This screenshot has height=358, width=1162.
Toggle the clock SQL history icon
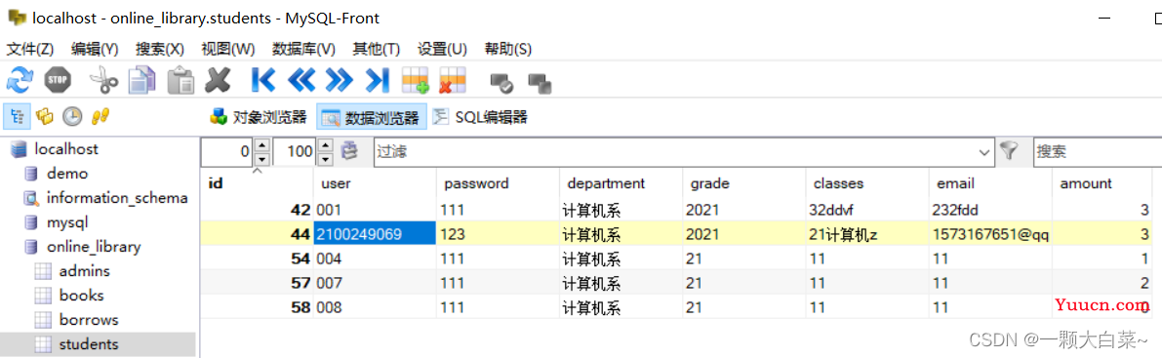click(x=72, y=116)
